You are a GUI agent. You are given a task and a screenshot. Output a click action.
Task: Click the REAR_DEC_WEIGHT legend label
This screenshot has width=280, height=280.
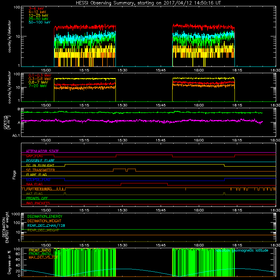43,230
